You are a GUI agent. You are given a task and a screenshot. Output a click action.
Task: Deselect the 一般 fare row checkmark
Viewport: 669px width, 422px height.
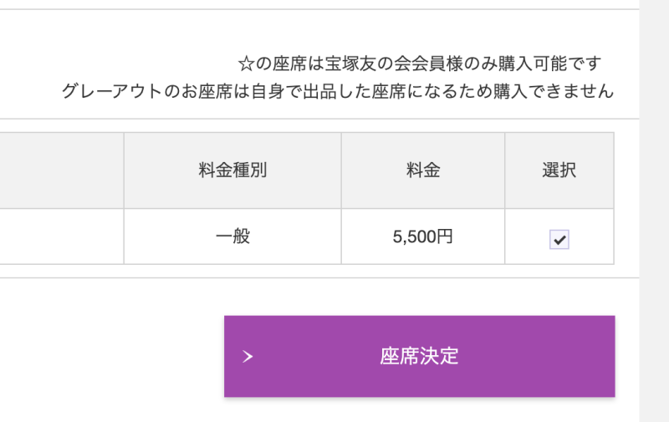(559, 239)
